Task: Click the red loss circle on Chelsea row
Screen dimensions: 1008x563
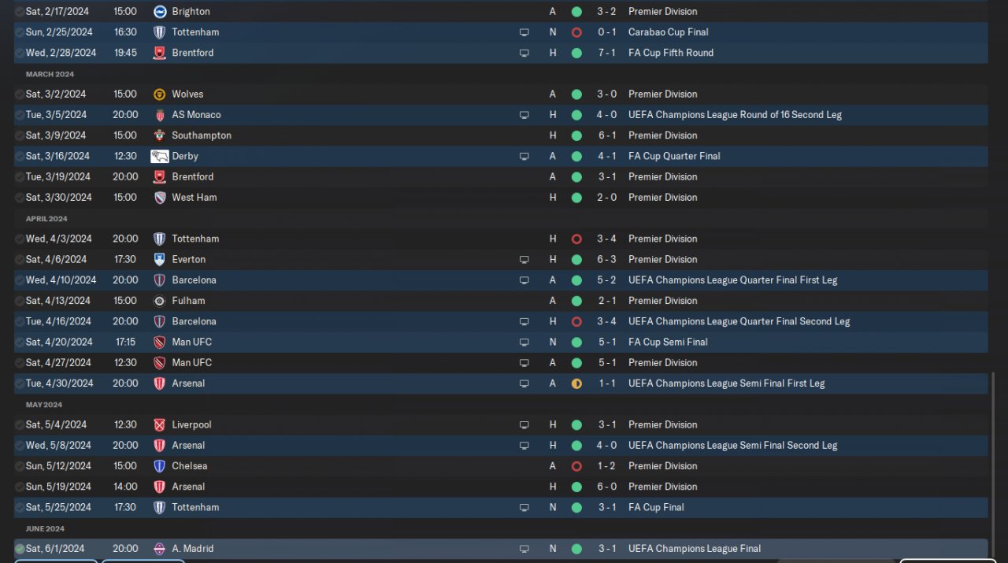Action: tap(576, 466)
